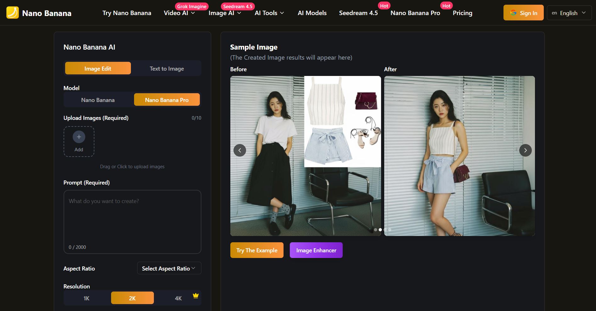Click the Seedream 4.5 badge above Image AI
Image resolution: width=596 pixels, height=311 pixels.
click(x=238, y=6)
